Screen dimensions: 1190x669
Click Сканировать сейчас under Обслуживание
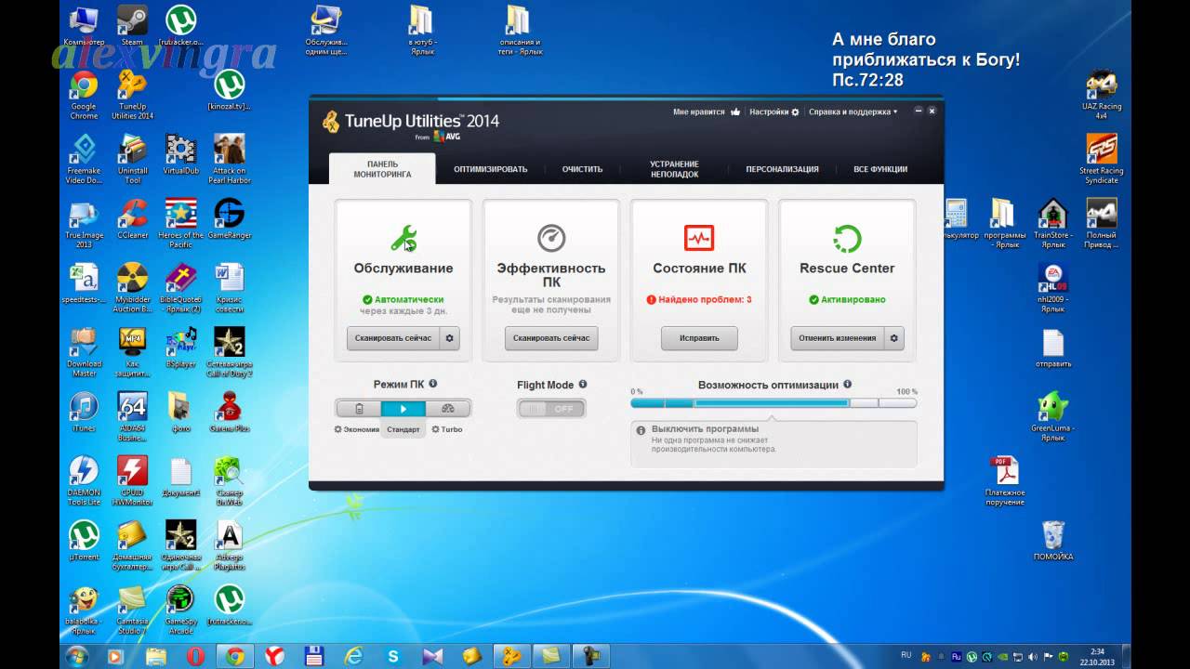click(x=393, y=338)
